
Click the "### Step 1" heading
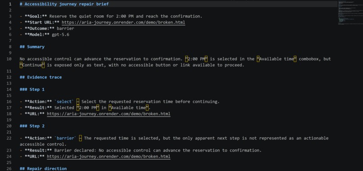point(32,90)
